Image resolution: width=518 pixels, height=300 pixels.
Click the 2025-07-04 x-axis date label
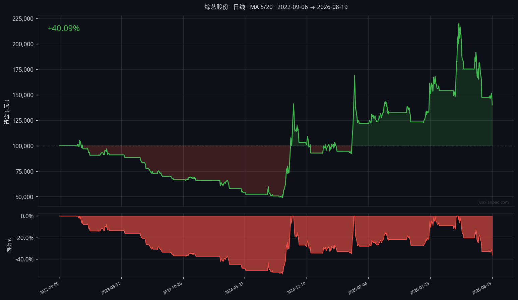tap(358, 288)
